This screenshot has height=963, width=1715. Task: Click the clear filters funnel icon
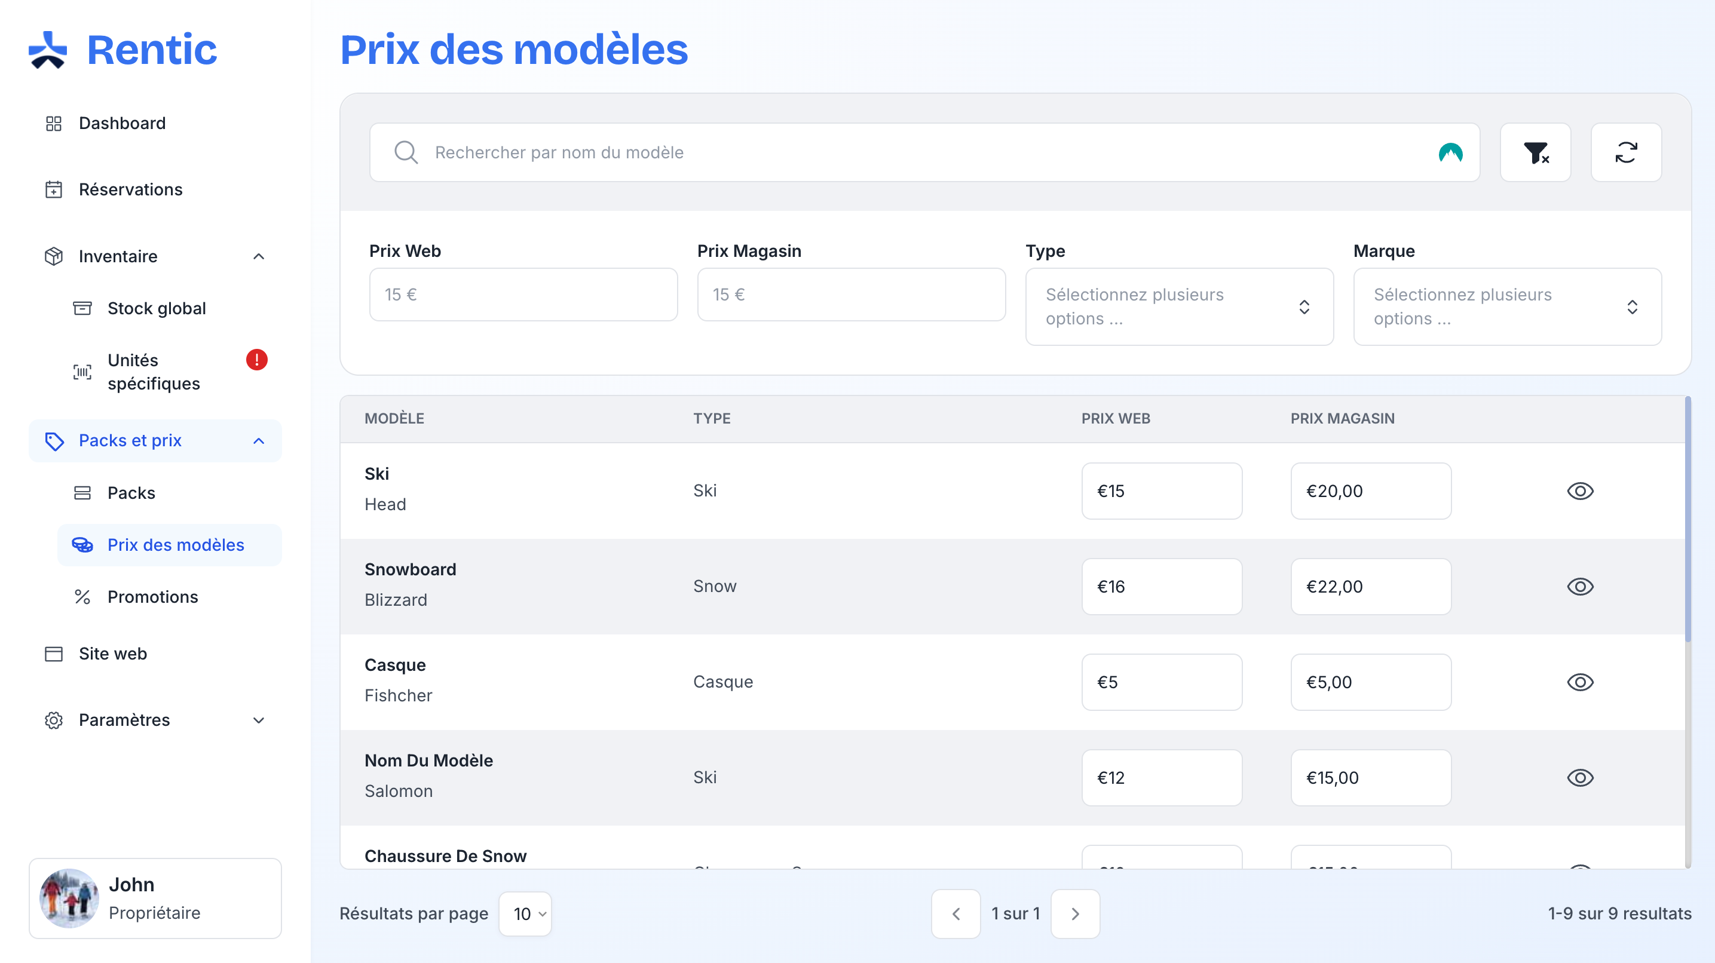[x=1535, y=152]
